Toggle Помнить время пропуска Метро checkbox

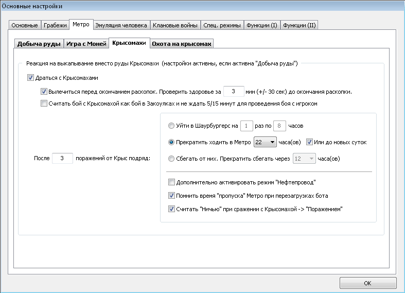(171, 196)
